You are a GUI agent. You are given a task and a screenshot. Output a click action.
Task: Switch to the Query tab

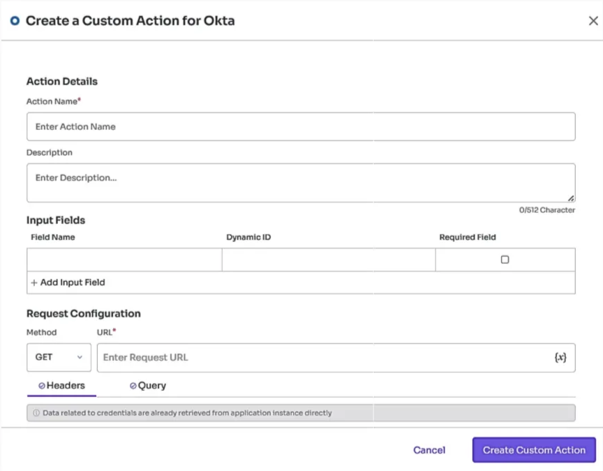[151, 385]
